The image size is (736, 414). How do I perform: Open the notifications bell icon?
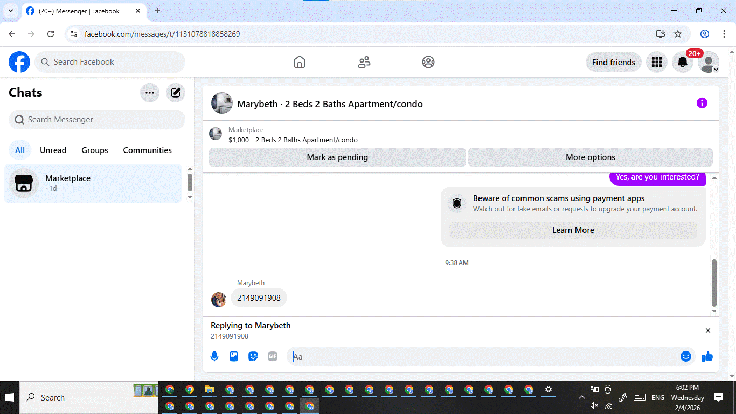pos(683,62)
